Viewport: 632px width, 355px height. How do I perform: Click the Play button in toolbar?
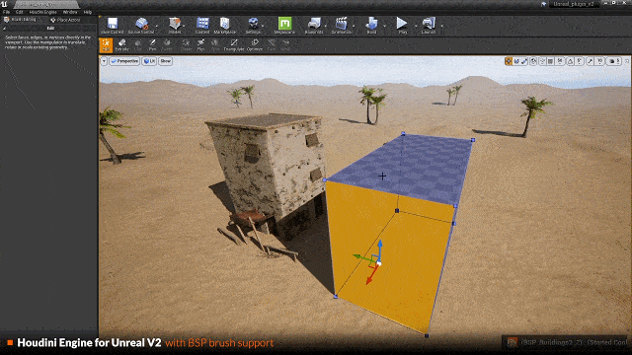tap(402, 26)
